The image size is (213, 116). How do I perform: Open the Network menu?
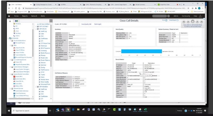click(x=34, y=16)
